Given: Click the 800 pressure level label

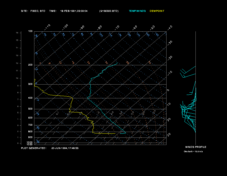Looking at the screenshot, I should pos(30,131).
